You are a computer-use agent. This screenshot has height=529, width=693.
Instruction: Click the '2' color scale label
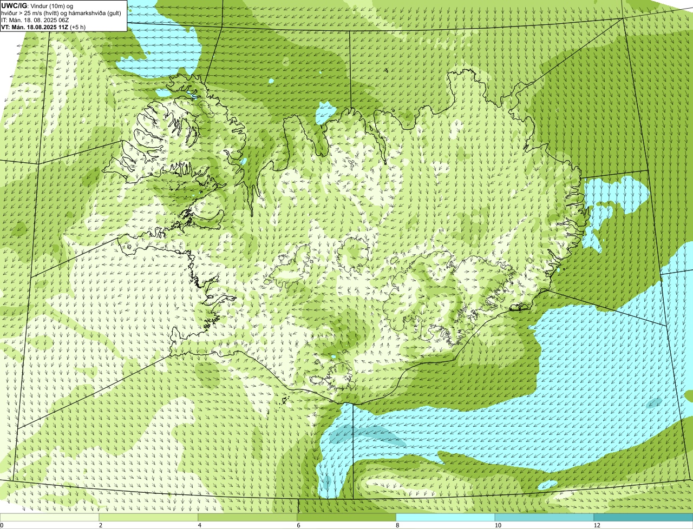101,526
